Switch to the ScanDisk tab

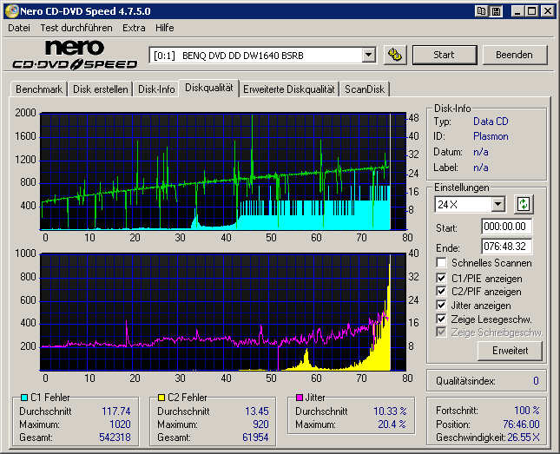coord(366,89)
